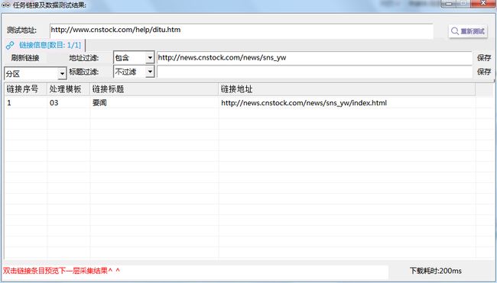497x283 pixels.
Task: Click 保存 next to 标题过滤
Action: tap(484, 72)
